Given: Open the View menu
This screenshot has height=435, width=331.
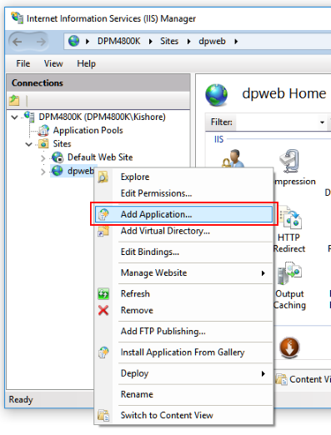Looking at the screenshot, I should (x=53, y=63).
